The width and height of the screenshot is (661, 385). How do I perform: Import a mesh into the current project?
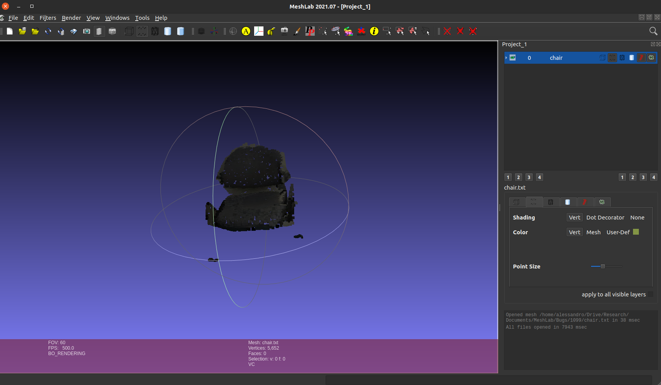point(35,31)
